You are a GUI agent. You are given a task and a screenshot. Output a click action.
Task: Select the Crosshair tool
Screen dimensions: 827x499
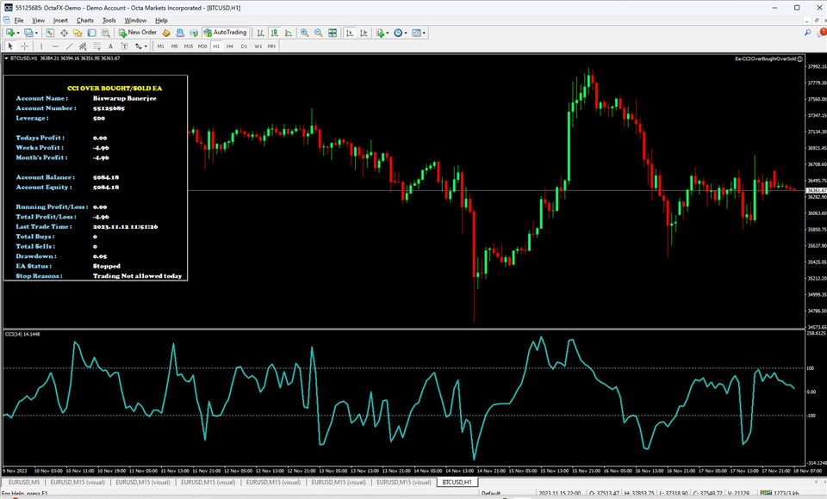[25, 46]
